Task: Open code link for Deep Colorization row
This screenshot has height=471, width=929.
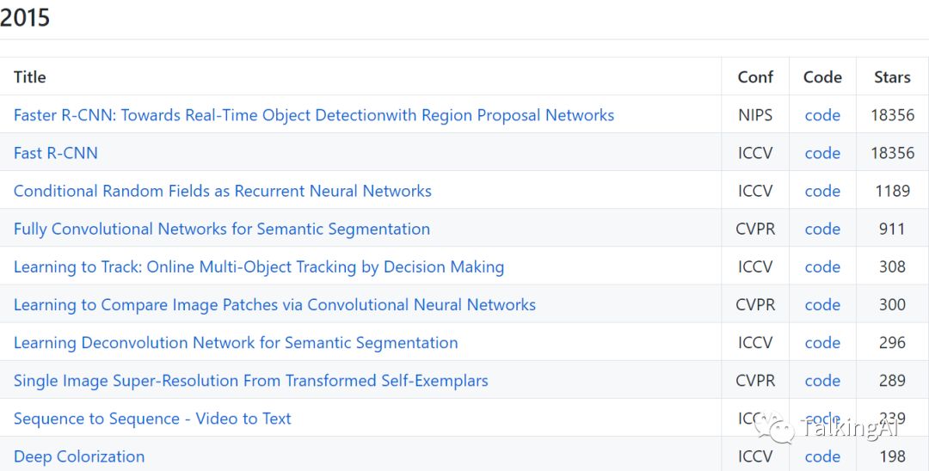Action: coord(822,456)
